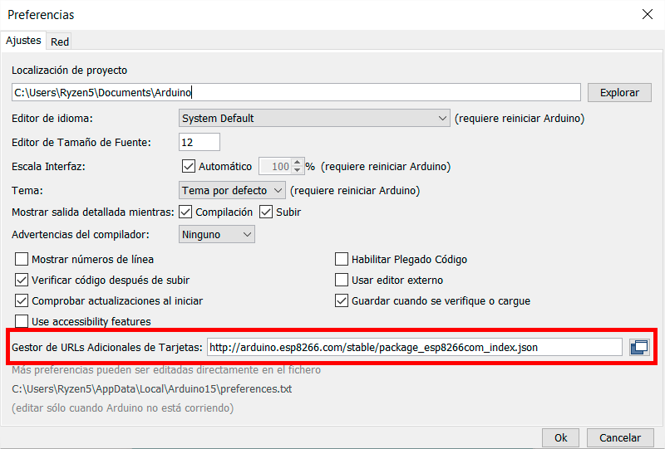The width and height of the screenshot is (665, 449).
Task: Expand the Editor de idioma dropdown
Action: tap(314, 118)
